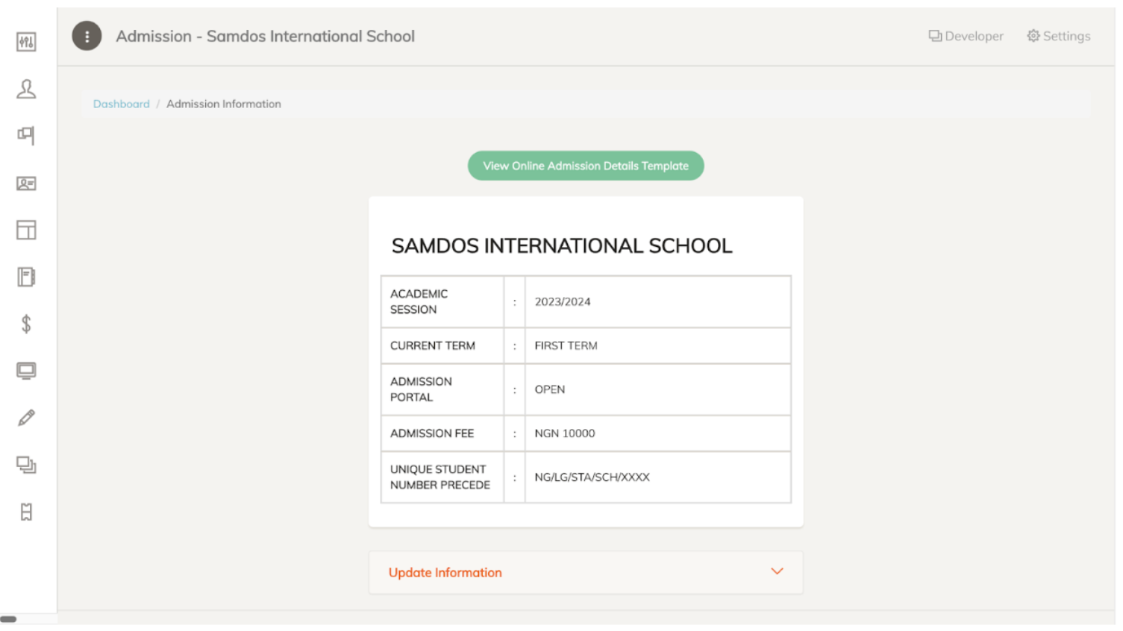Open Settings from the top bar

click(x=1058, y=36)
